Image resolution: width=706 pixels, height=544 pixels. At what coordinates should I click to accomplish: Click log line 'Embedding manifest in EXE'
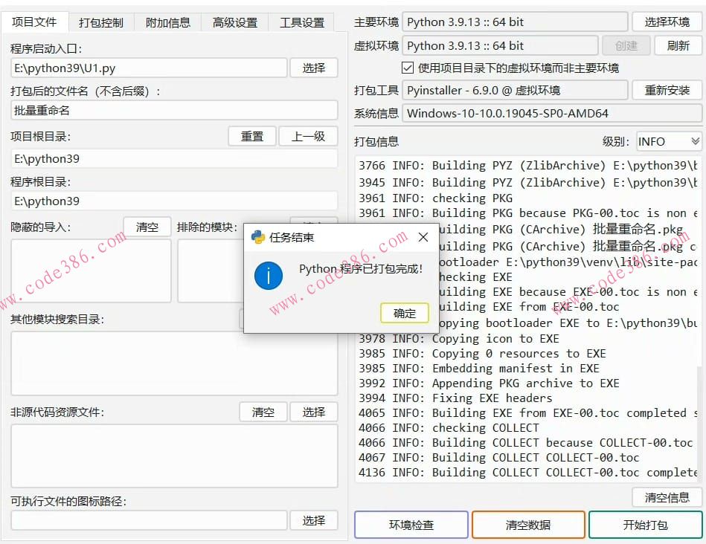click(x=479, y=368)
